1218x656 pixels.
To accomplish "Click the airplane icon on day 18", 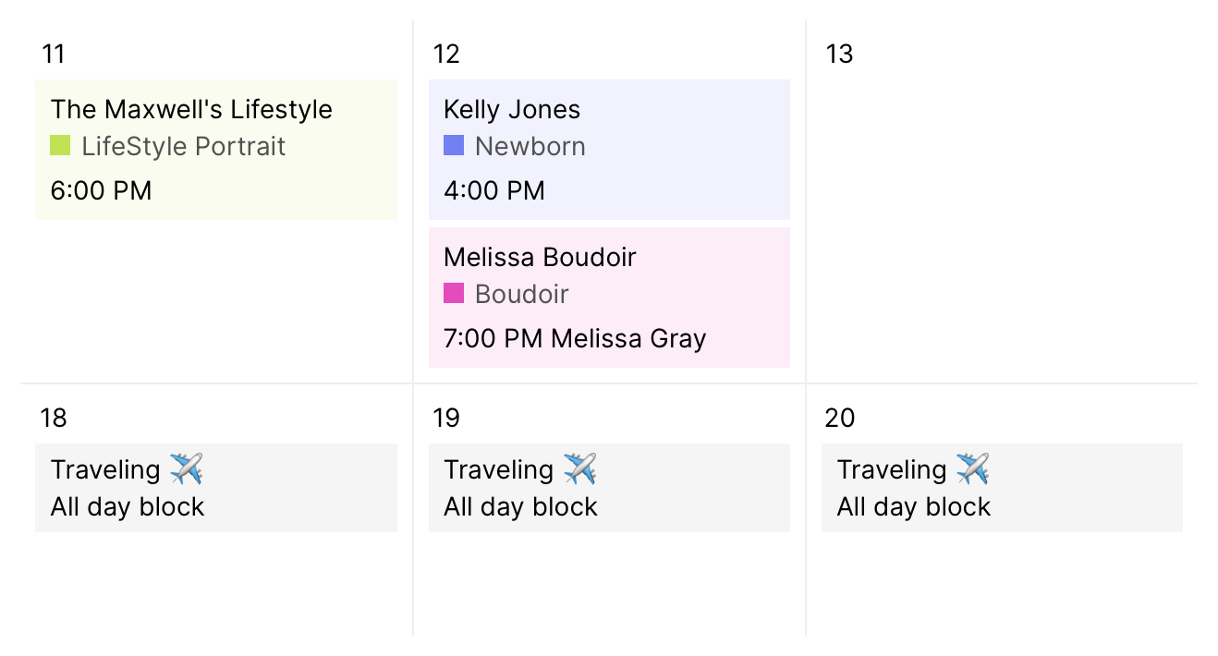I will [187, 469].
